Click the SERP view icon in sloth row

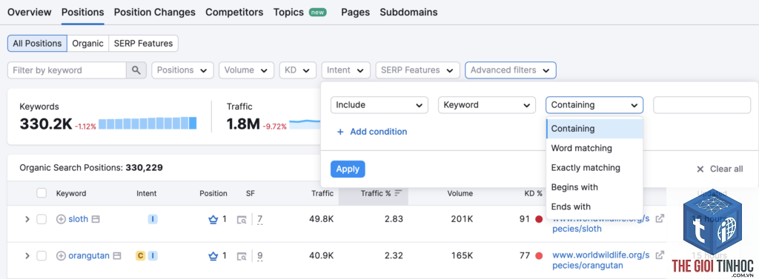click(242, 220)
